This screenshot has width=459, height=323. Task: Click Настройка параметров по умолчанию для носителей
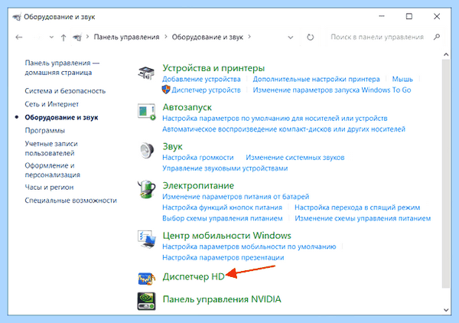[x=275, y=119]
